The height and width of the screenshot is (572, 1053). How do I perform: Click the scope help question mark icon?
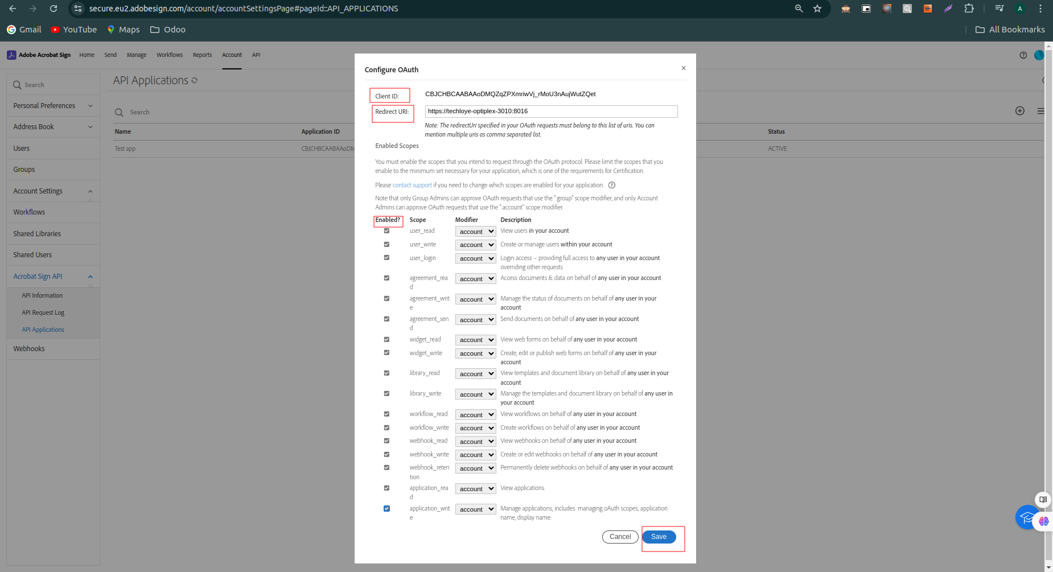[612, 185]
